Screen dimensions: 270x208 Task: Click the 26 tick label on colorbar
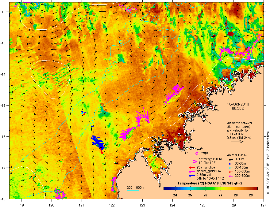coord(205,195)
